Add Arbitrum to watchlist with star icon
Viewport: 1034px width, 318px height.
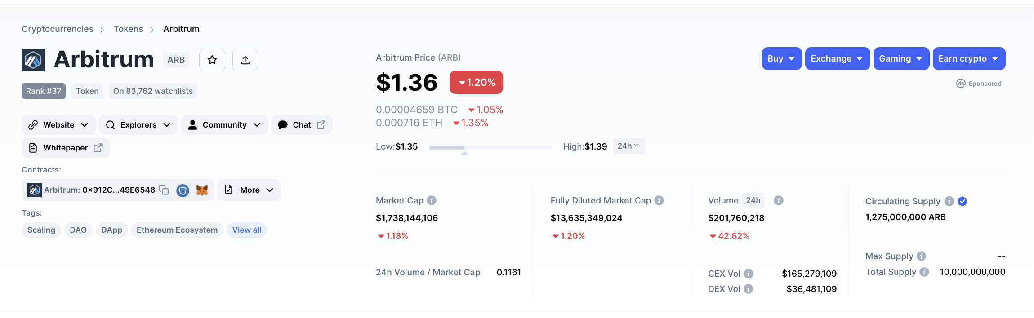212,60
